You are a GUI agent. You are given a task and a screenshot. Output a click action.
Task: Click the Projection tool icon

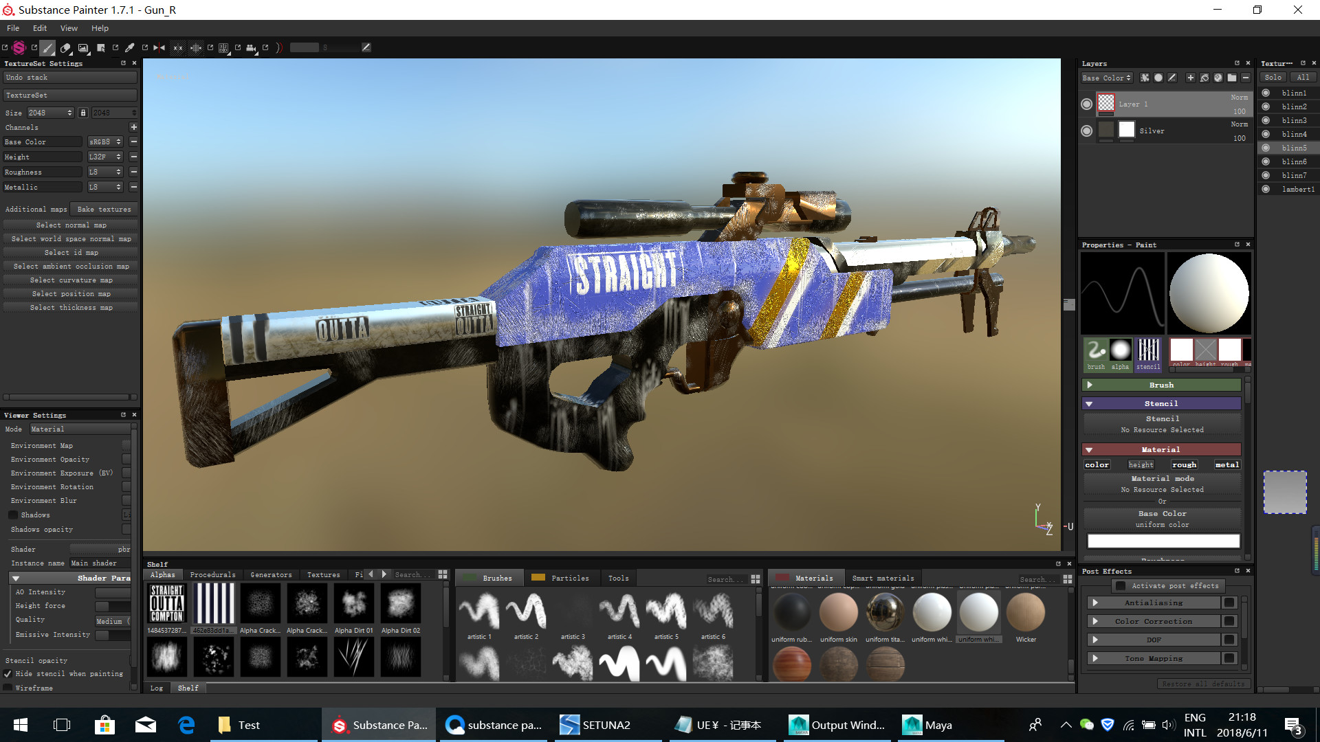[83, 48]
